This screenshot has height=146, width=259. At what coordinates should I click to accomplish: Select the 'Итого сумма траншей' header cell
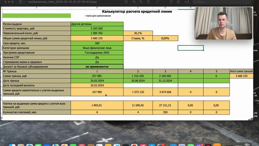(x=241, y=71)
